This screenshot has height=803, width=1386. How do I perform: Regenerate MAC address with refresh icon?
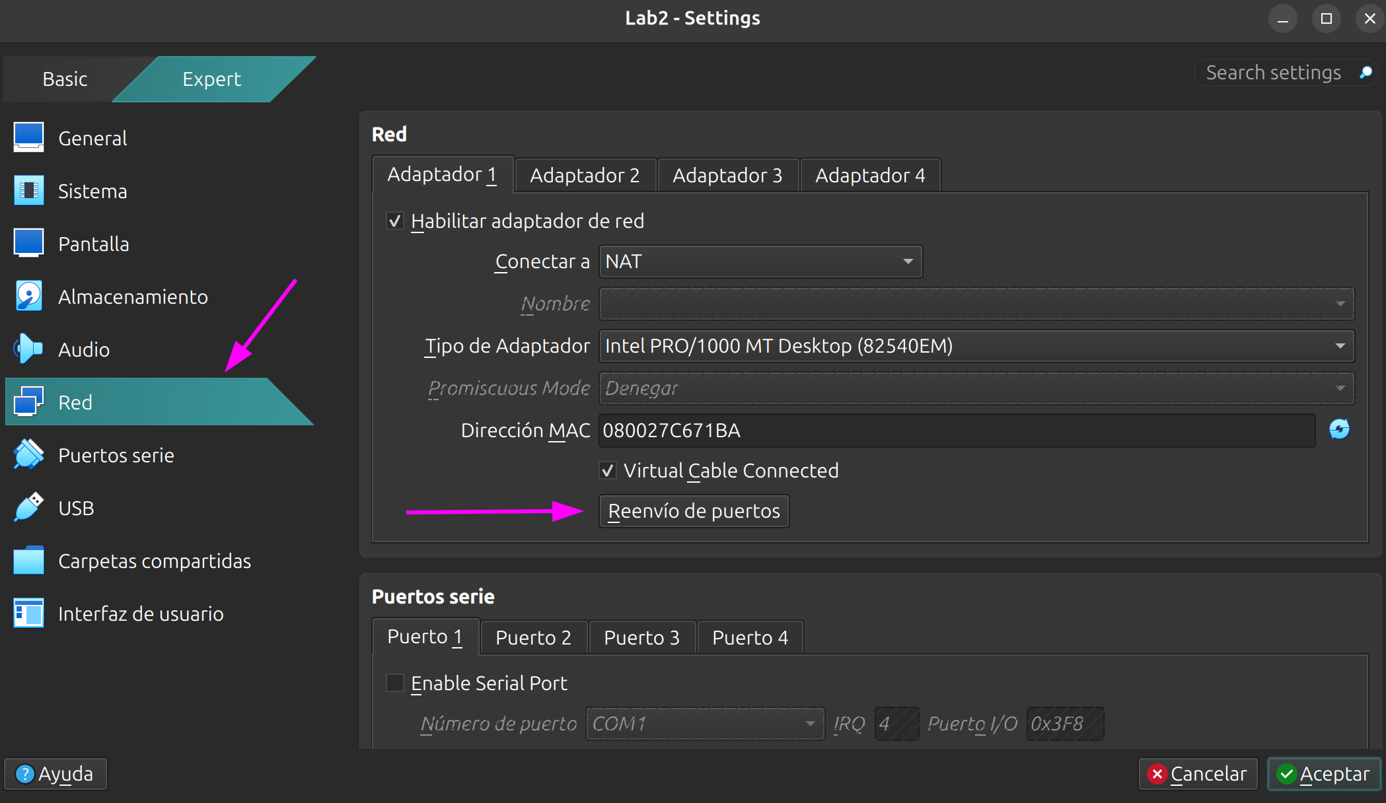pos(1339,429)
